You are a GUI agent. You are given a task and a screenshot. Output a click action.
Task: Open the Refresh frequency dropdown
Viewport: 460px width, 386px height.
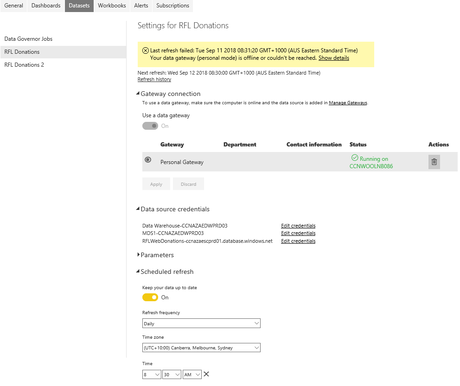click(201, 323)
